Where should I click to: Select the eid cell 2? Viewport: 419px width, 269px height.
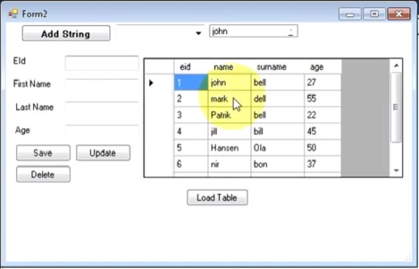(191, 99)
